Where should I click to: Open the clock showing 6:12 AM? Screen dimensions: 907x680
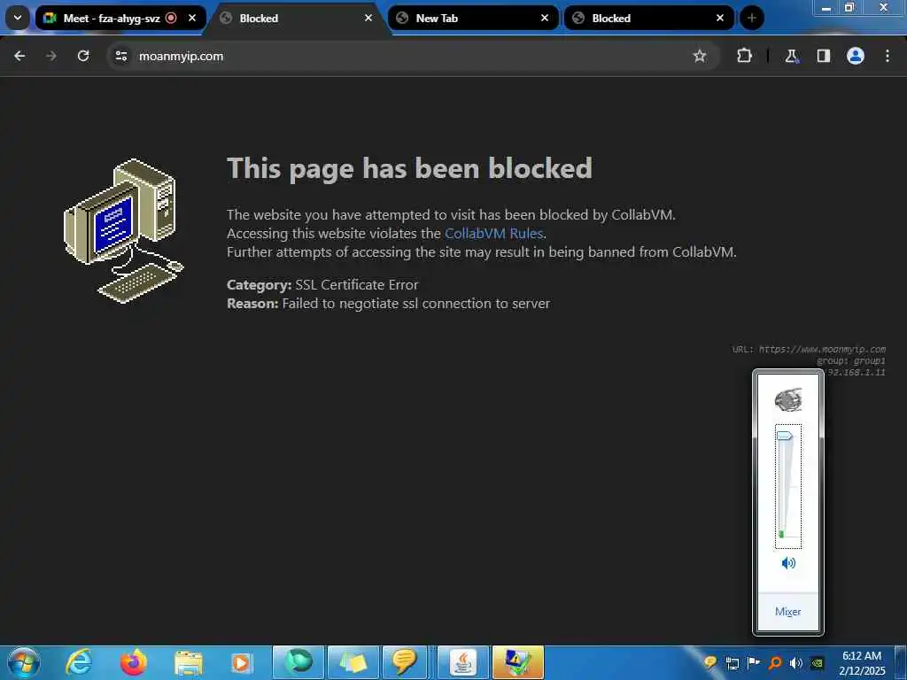(862, 663)
